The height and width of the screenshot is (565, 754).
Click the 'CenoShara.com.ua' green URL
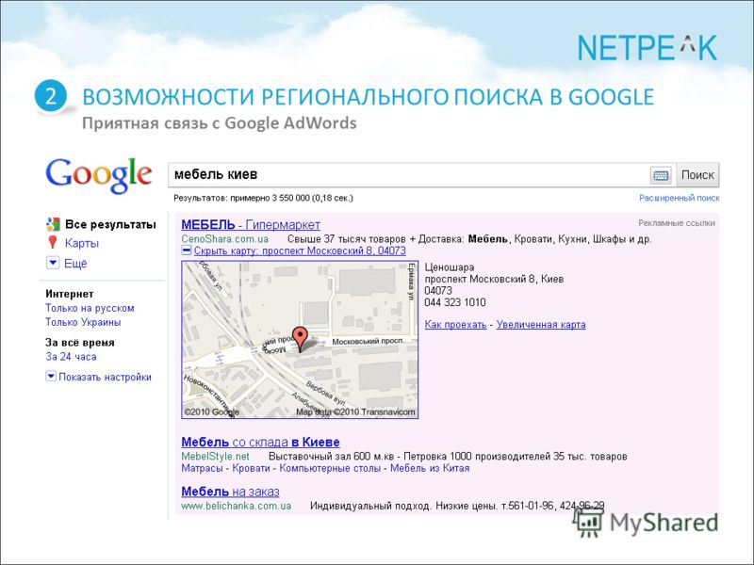[x=225, y=239]
